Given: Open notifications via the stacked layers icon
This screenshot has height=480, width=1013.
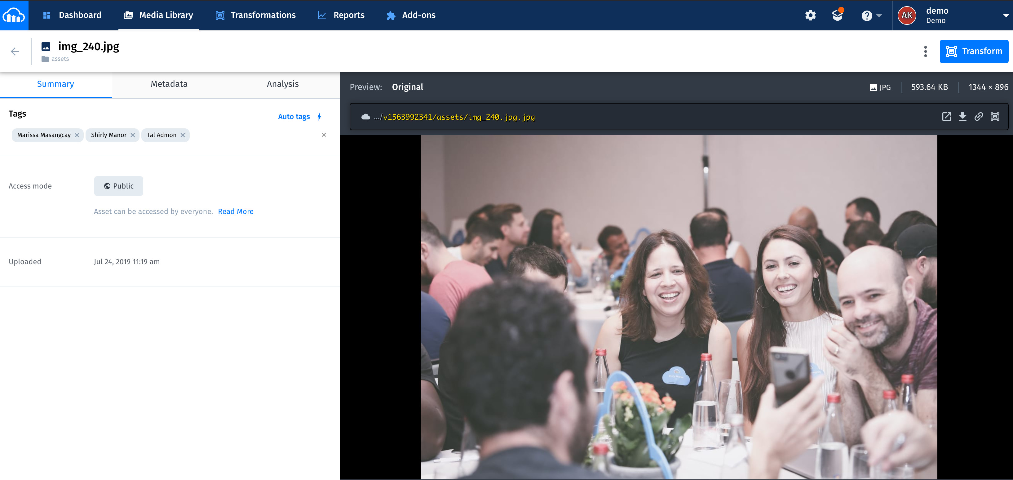Looking at the screenshot, I should pyautogui.click(x=837, y=15).
